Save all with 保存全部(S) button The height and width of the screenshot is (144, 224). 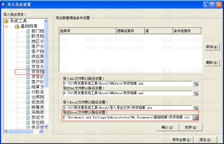(181, 140)
